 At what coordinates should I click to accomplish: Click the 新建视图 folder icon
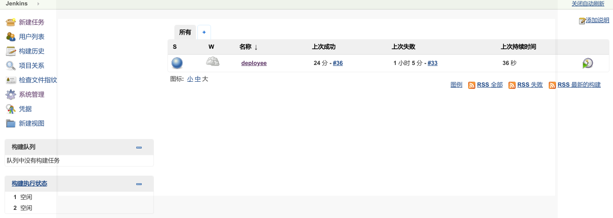coord(11,123)
